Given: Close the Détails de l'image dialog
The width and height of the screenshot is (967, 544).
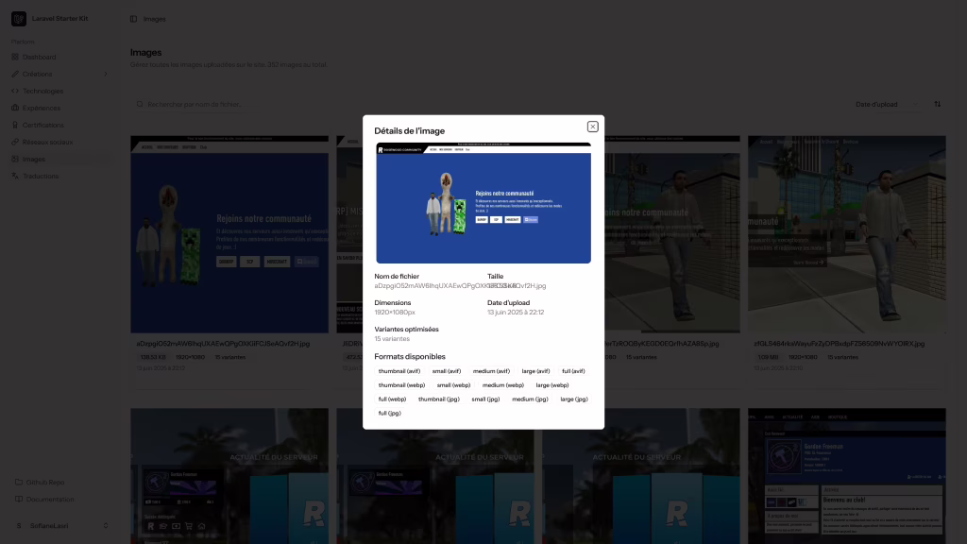Looking at the screenshot, I should point(593,127).
